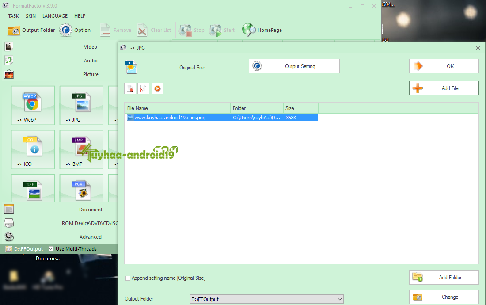This screenshot has height=305, width=486.
Task: Select the TIFF conversion icon
Action: [x=33, y=188]
